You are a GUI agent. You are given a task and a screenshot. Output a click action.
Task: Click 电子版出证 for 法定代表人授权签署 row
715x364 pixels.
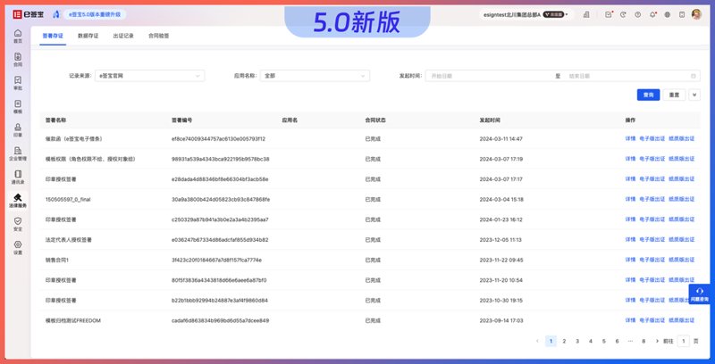(652, 239)
